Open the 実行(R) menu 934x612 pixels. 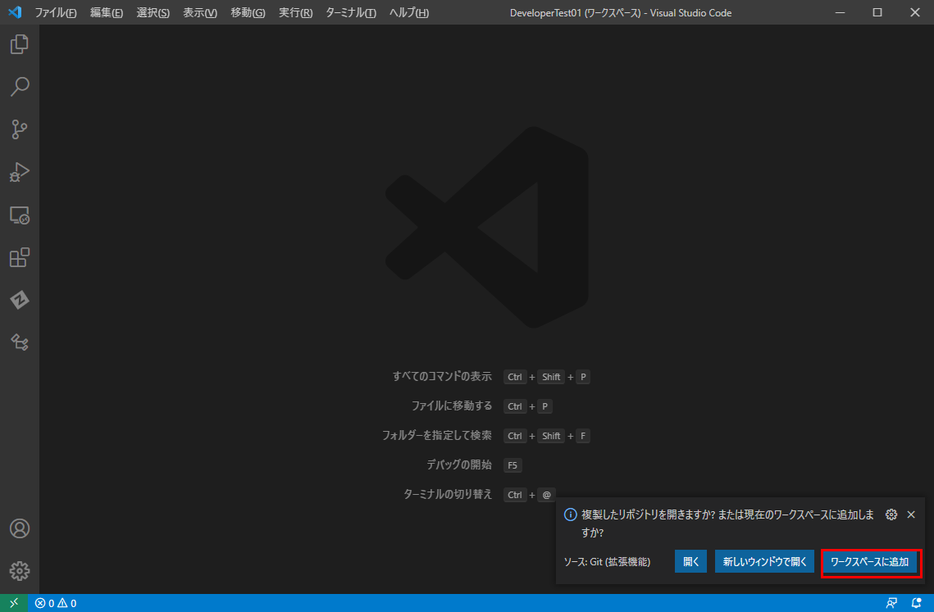295,12
